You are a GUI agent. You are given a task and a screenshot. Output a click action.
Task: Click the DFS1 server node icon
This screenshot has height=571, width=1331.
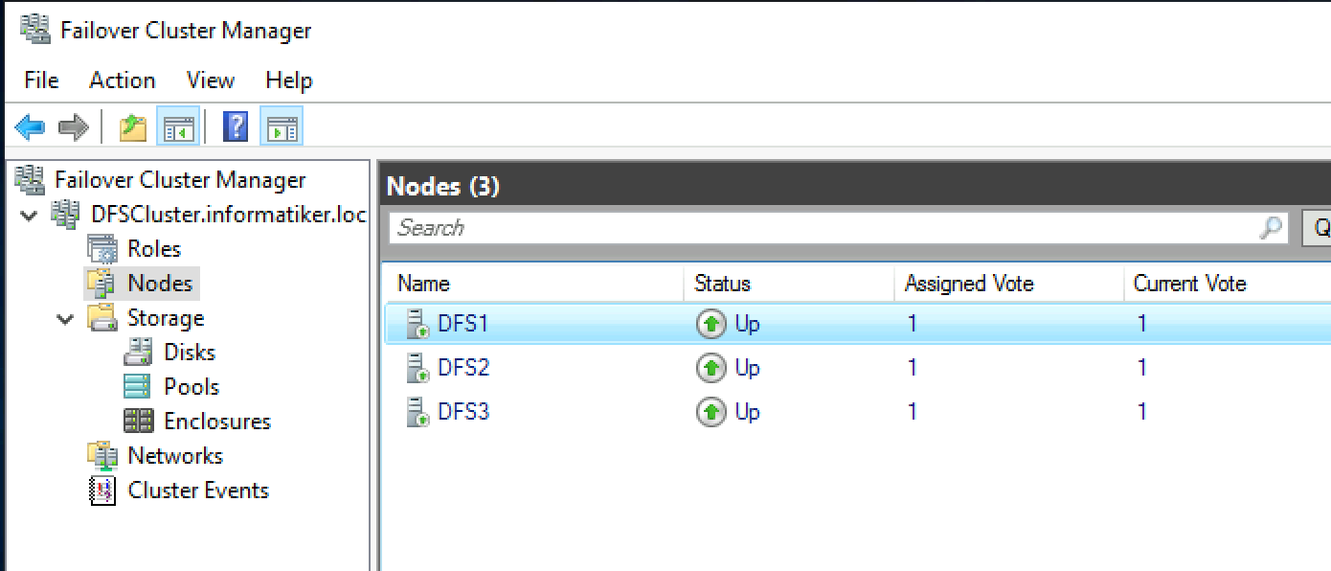417,324
